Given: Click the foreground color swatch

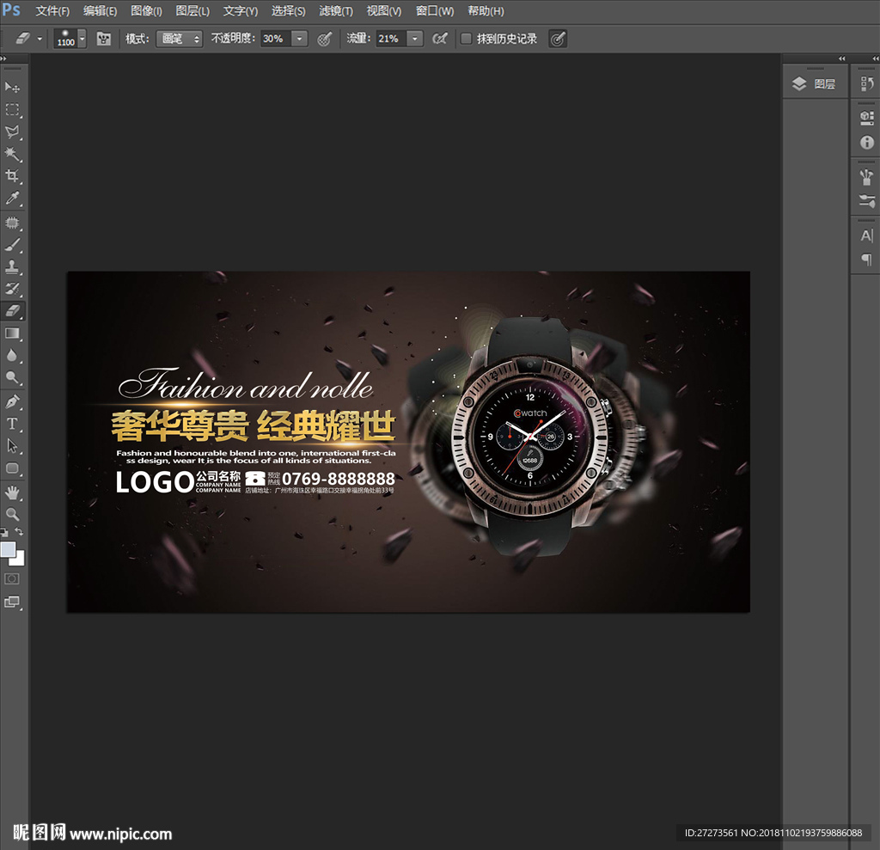Looking at the screenshot, I should point(7,549).
